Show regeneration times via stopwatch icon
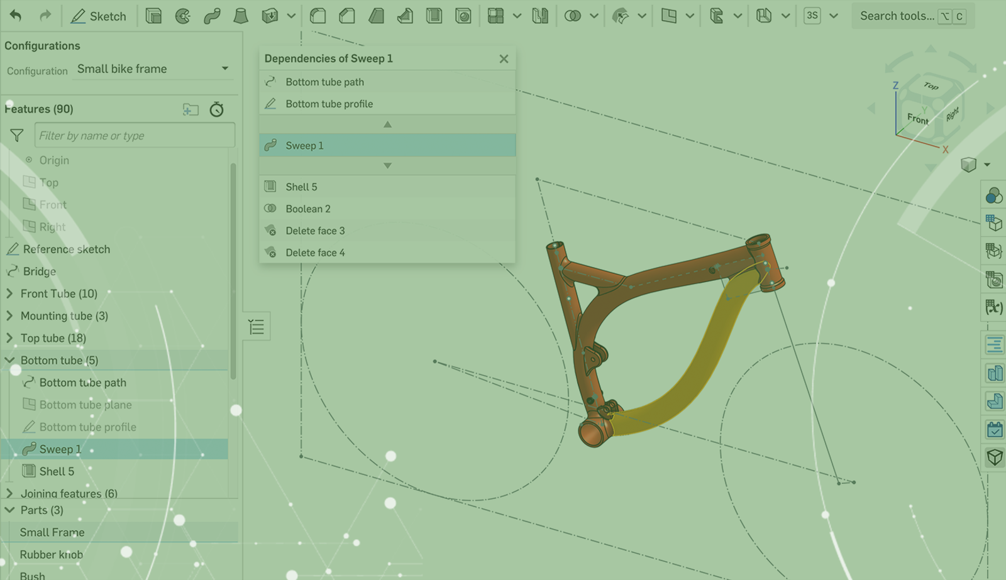This screenshot has height=580, width=1006. coord(217,109)
